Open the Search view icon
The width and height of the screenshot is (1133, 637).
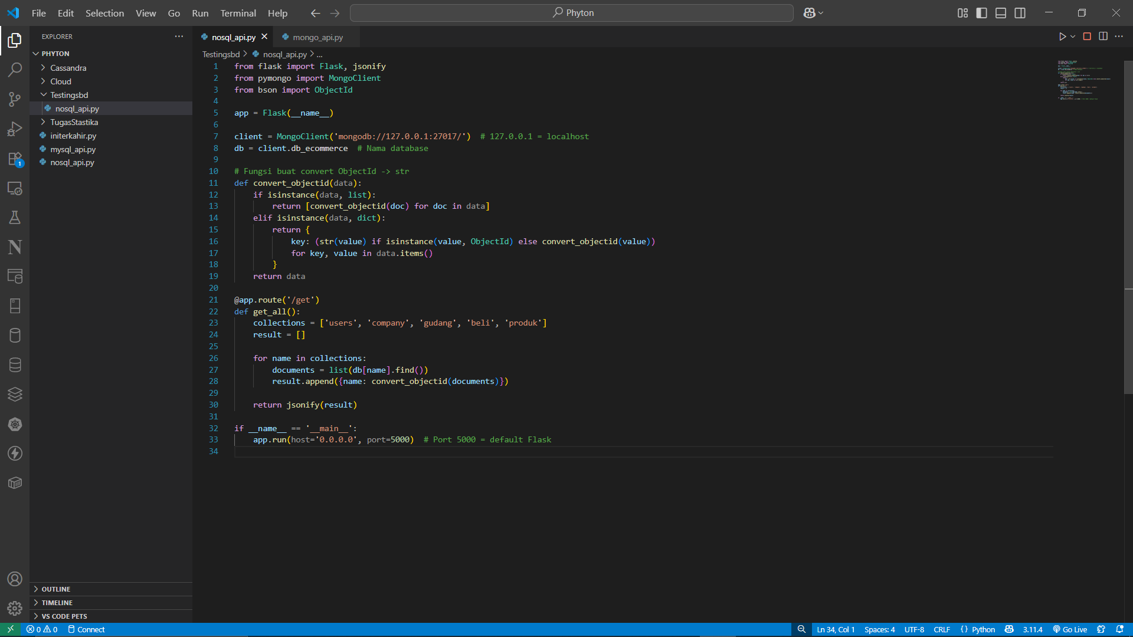15,70
